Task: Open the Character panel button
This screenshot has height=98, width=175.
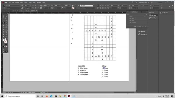Action: (x=142, y=32)
